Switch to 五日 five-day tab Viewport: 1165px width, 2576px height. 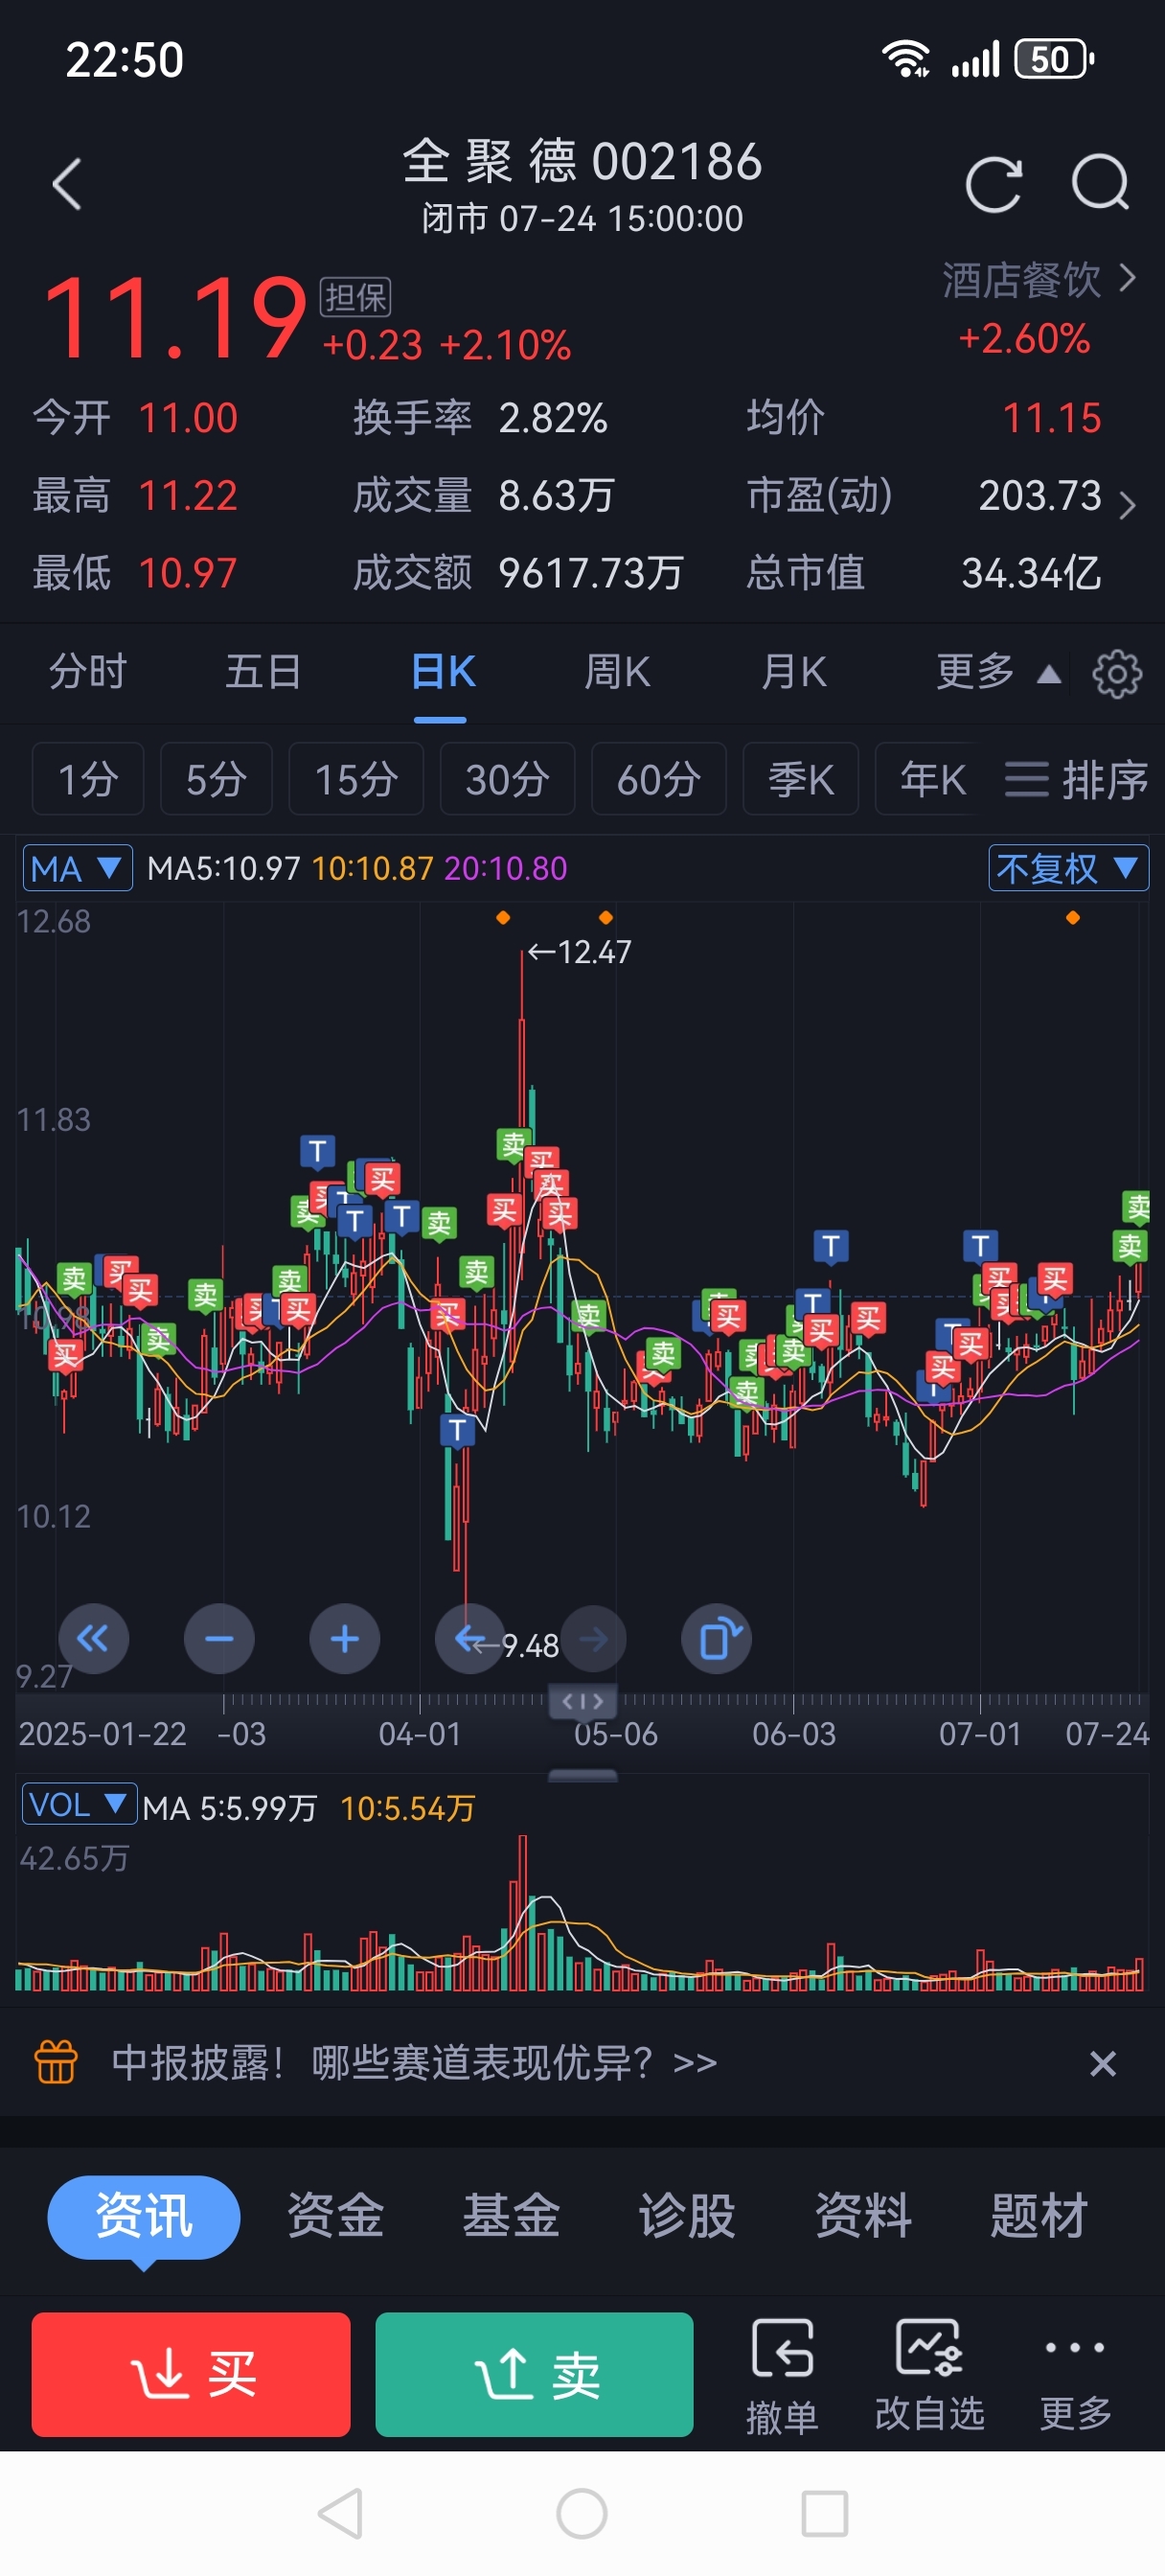pyautogui.click(x=263, y=672)
